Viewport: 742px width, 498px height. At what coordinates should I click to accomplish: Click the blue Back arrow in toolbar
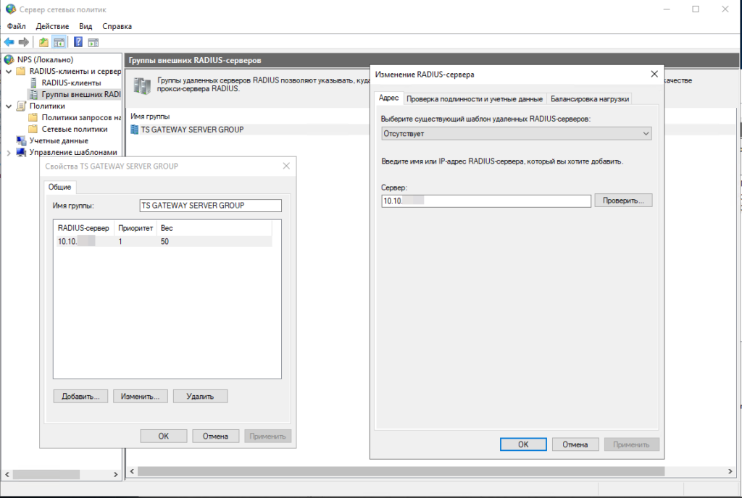[9, 42]
